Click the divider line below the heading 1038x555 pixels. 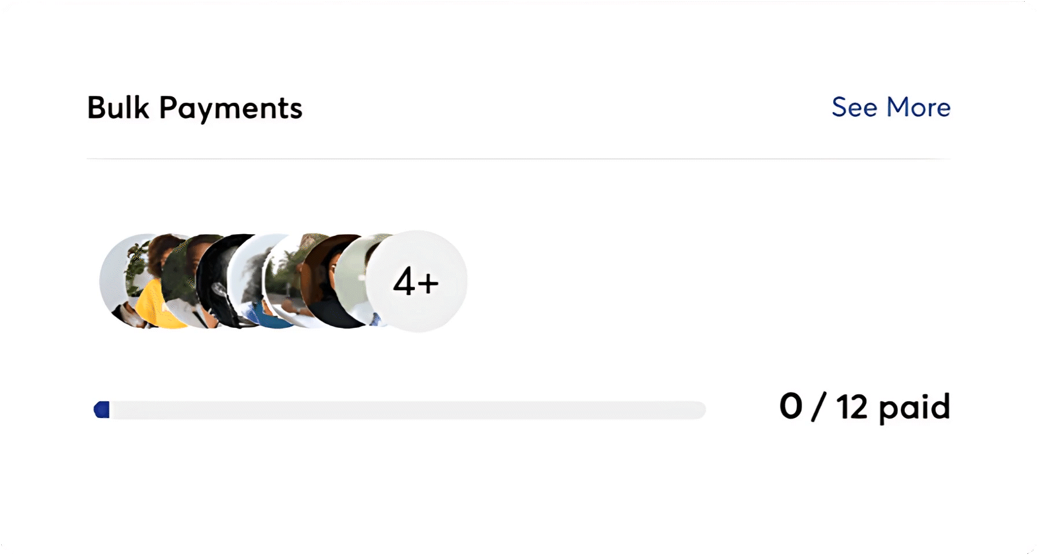point(518,158)
